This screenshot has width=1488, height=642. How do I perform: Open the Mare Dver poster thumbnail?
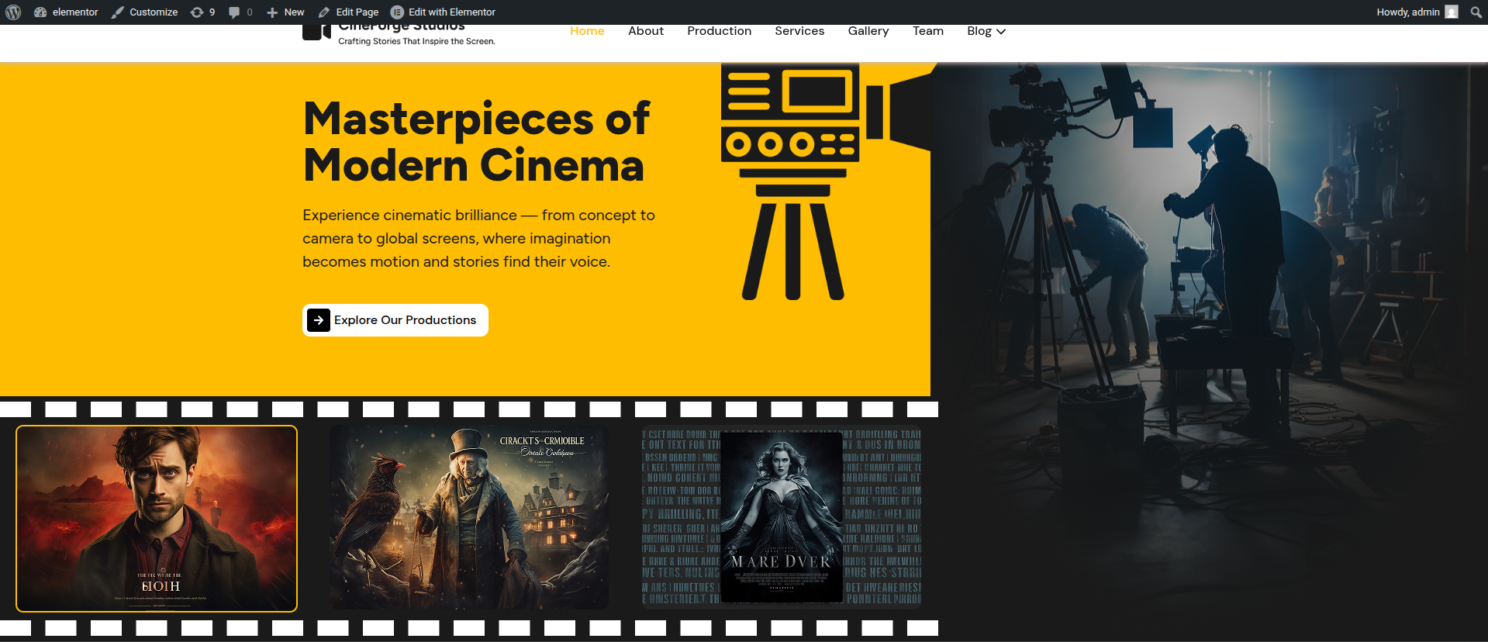tap(782, 517)
